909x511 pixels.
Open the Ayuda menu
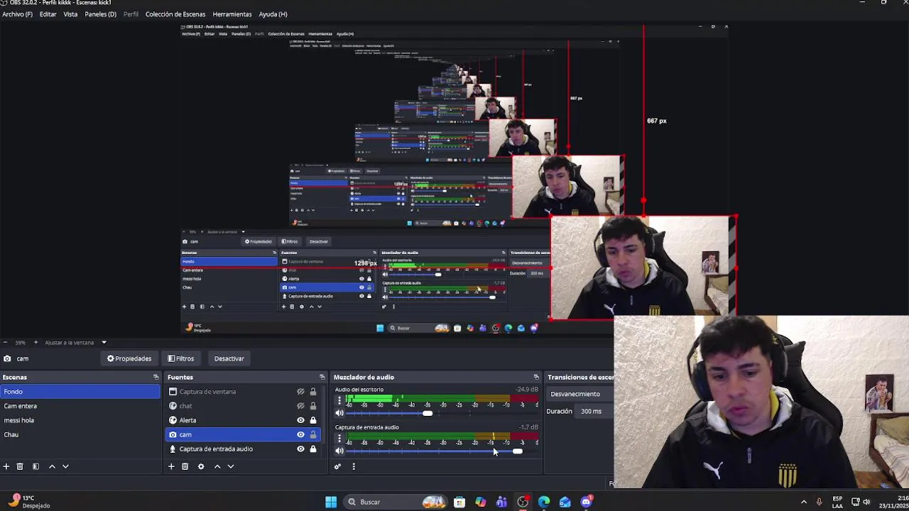[x=273, y=14]
